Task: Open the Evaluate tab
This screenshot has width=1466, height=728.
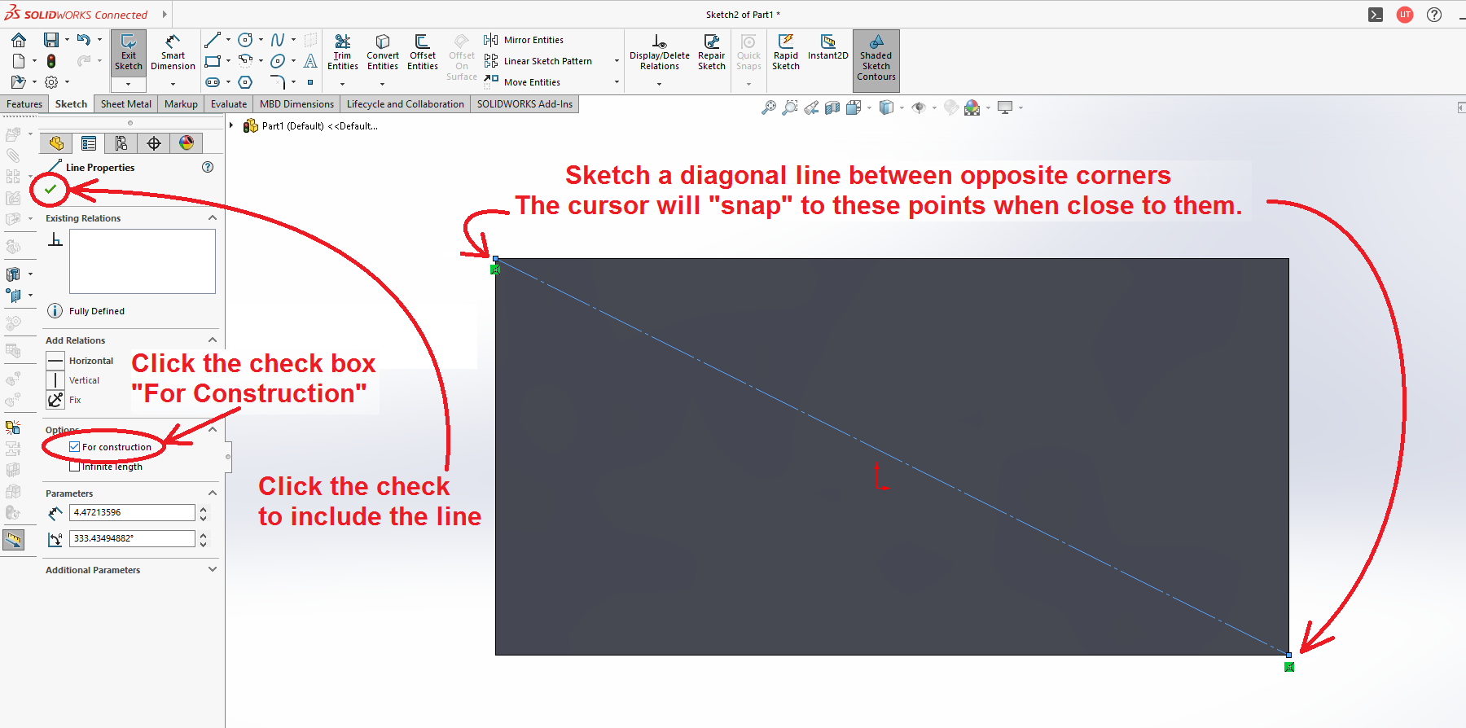Action: (228, 104)
